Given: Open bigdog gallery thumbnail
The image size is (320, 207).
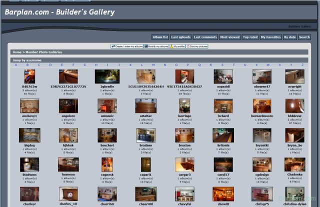Looking at the screenshot, I should (x=29, y=135).
